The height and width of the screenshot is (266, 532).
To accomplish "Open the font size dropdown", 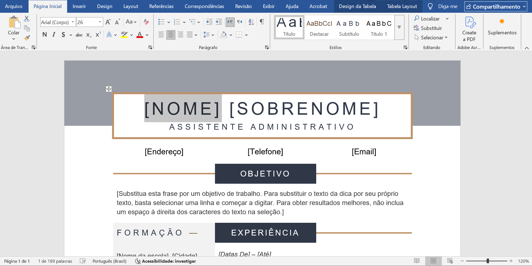I will point(99,22).
